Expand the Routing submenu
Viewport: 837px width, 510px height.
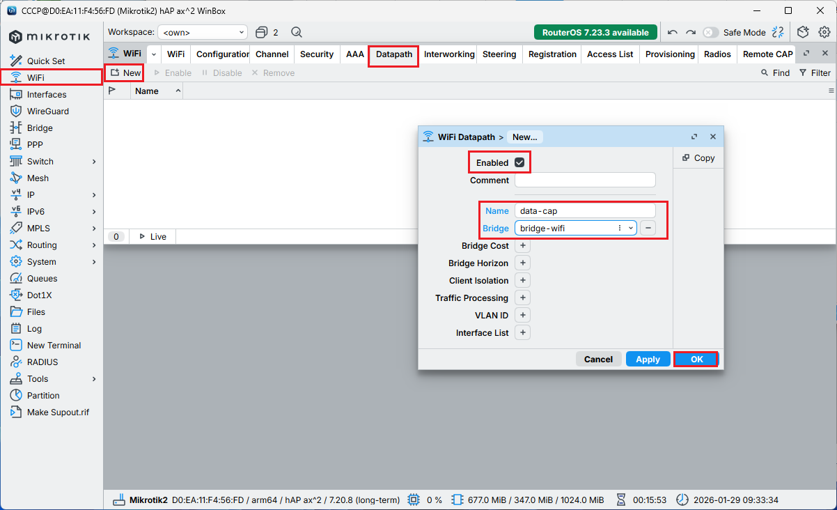[x=94, y=245]
